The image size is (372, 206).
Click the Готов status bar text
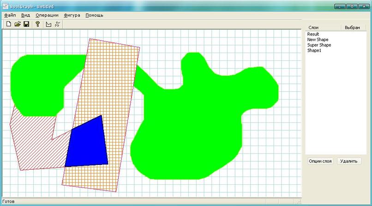8,201
